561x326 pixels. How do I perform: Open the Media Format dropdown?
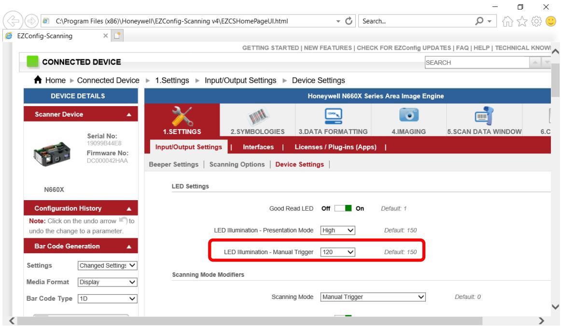pyautogui.click(x=107, y=282)
